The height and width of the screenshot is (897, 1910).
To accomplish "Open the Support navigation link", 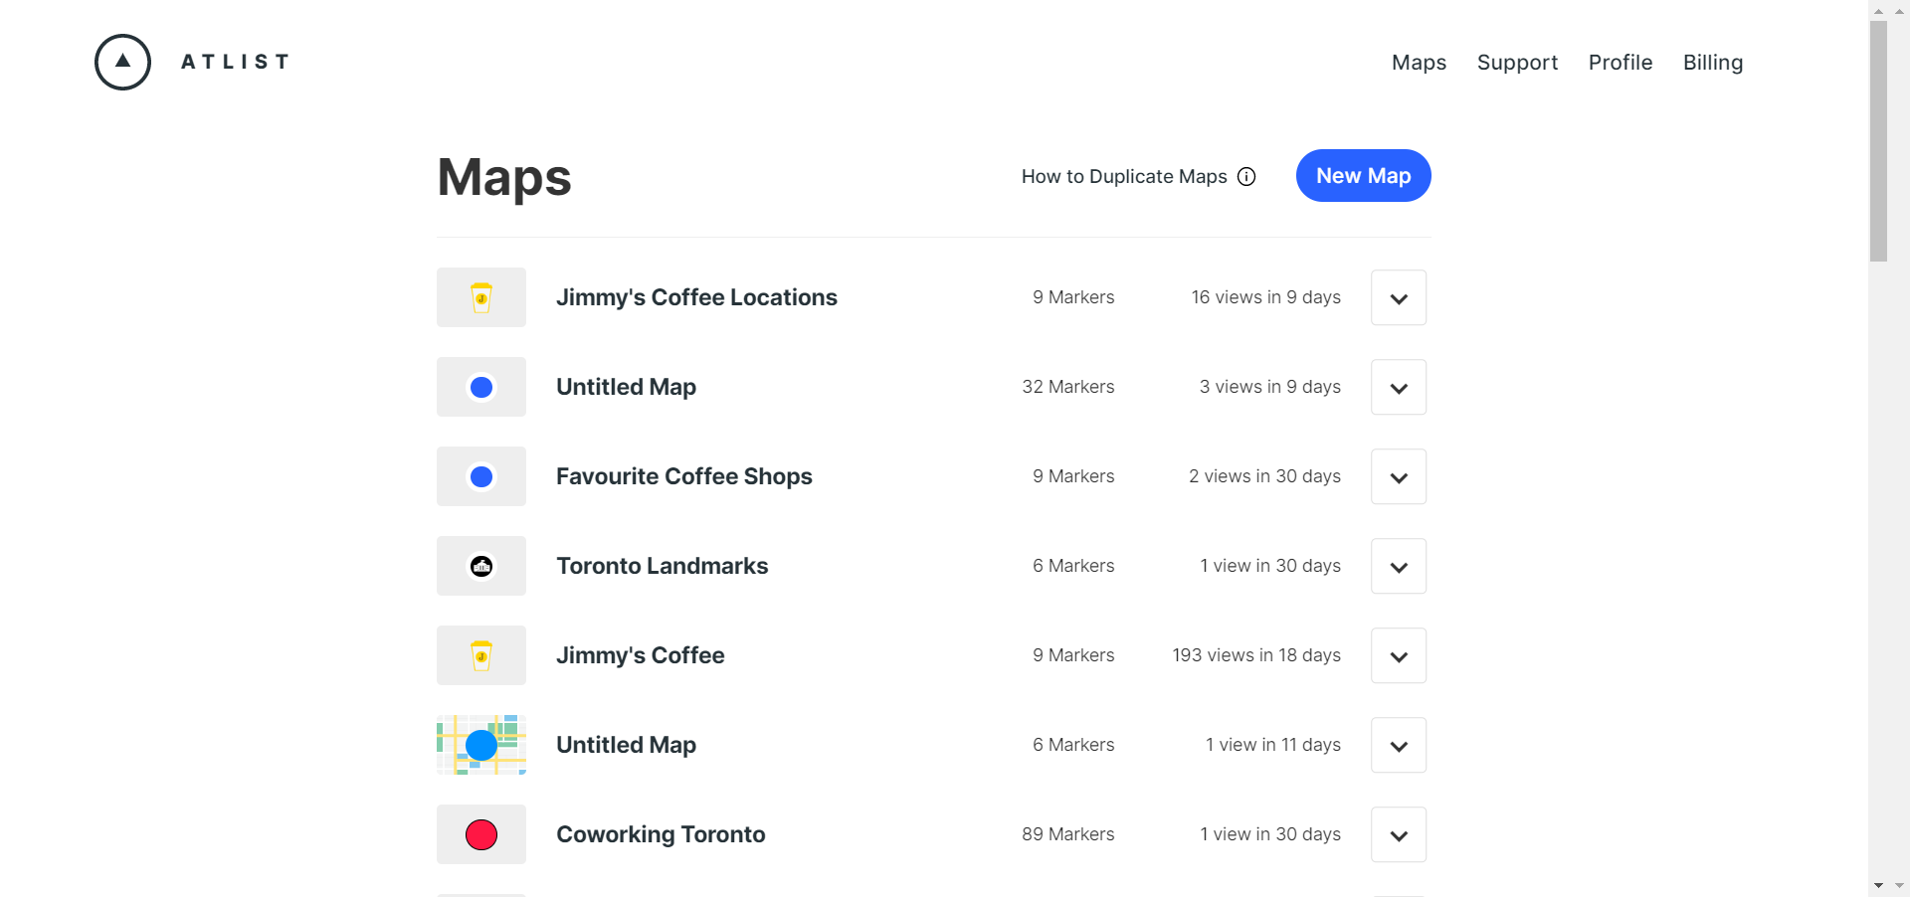I will [x=1517, y=63].
